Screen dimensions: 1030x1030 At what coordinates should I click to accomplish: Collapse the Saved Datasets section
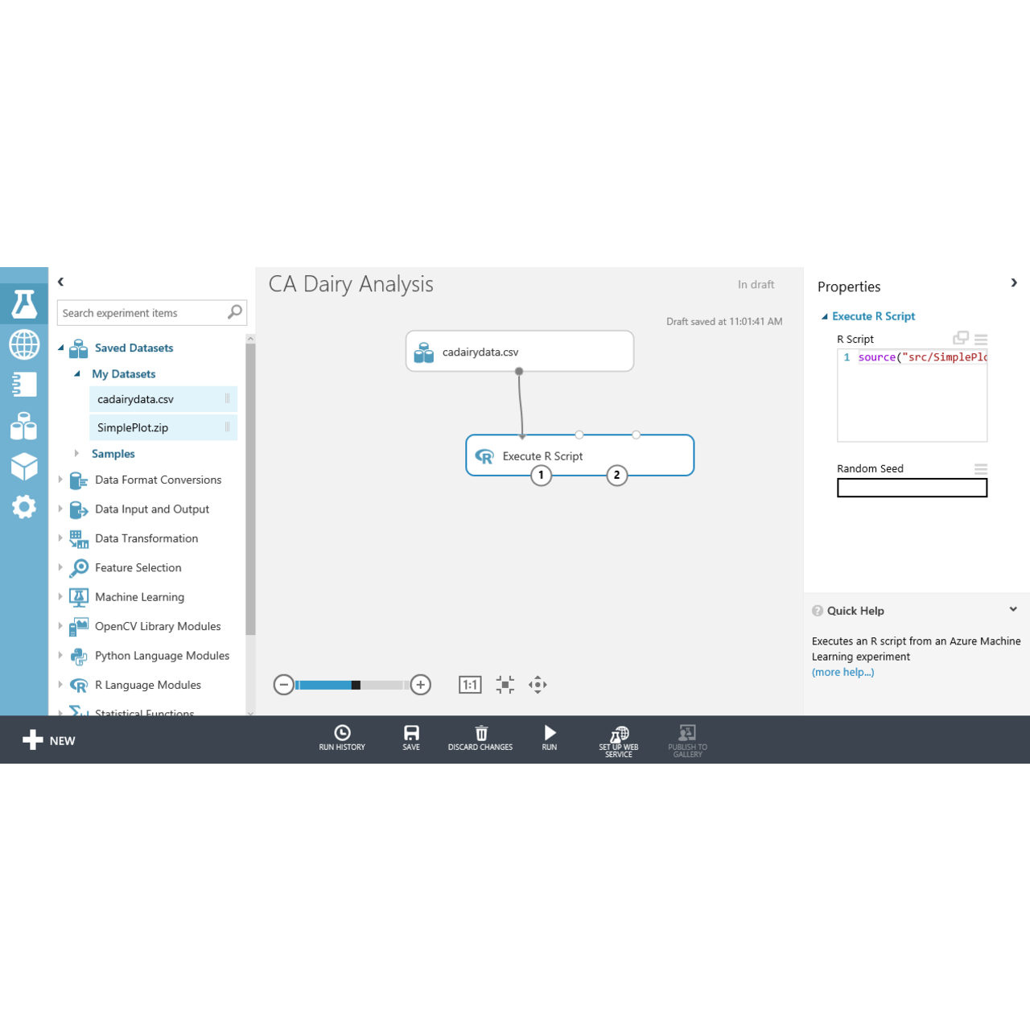61,348
